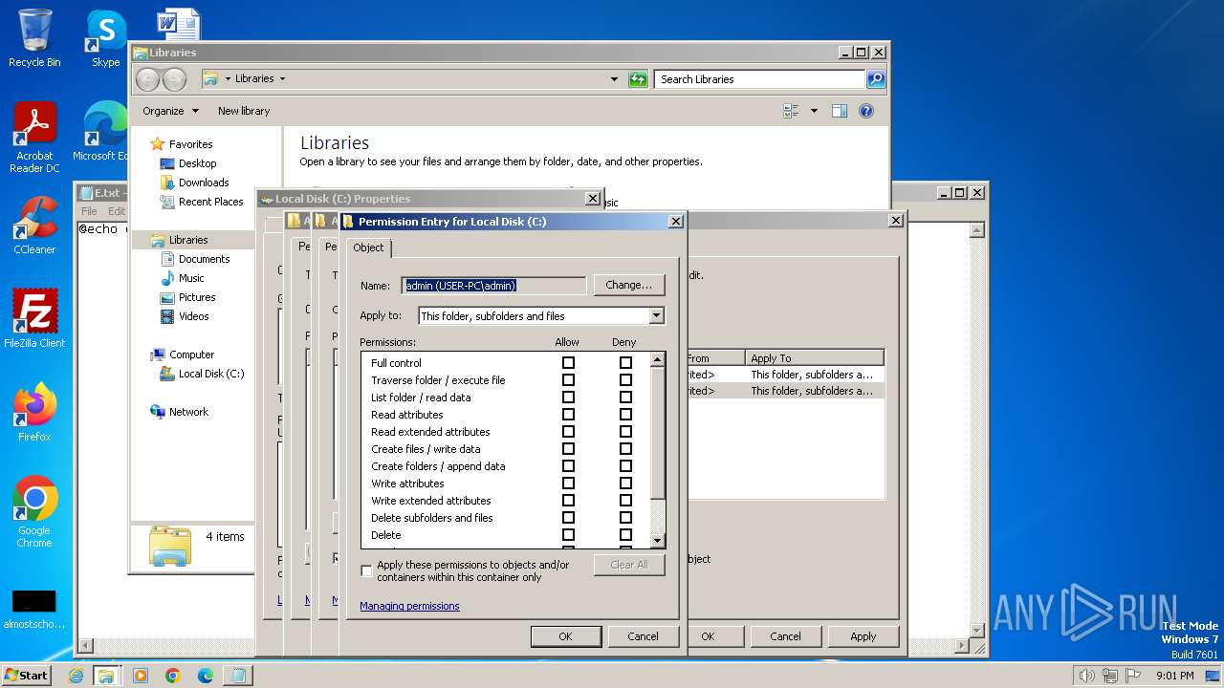Screen dimensions: 1224x688
Task: Open the File menu in Notepad
Action: pos(89,211)
